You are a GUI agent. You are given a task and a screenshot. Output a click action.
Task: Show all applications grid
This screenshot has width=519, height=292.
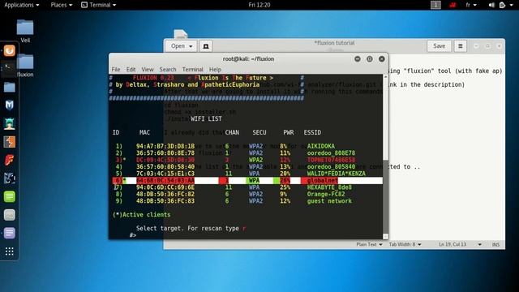coord(9,251)
